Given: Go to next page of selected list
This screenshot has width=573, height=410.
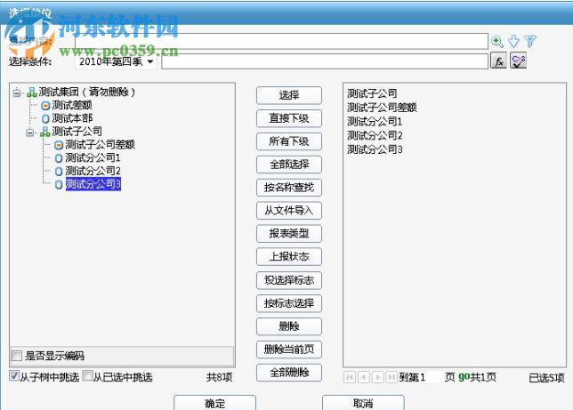Looking at the screenshot, I should click(x=378, y=377).
